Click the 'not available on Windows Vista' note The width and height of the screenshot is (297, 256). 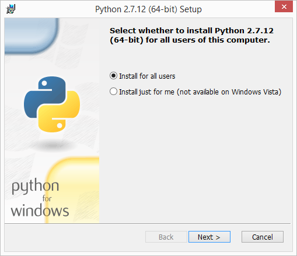(x=229, y=92)
